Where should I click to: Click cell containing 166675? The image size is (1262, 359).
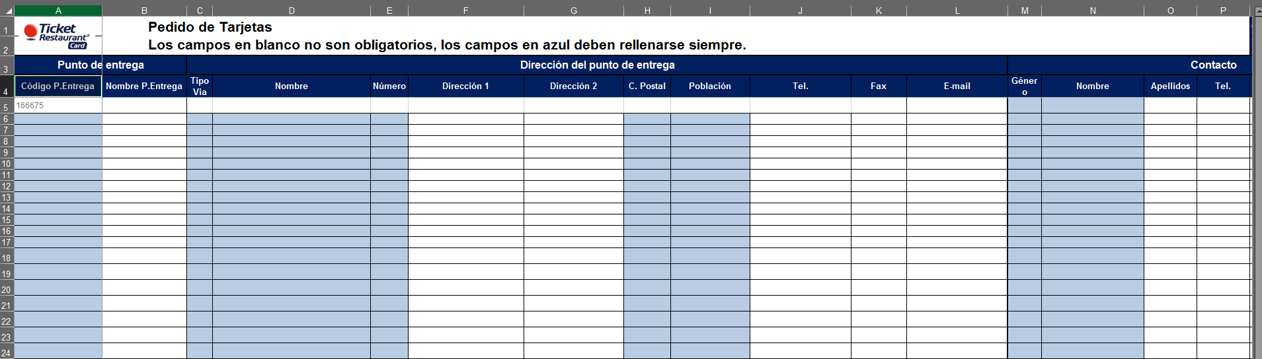click(x=58, y=106)
